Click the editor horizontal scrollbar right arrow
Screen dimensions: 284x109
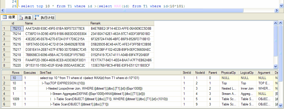[x=276, y=11]
